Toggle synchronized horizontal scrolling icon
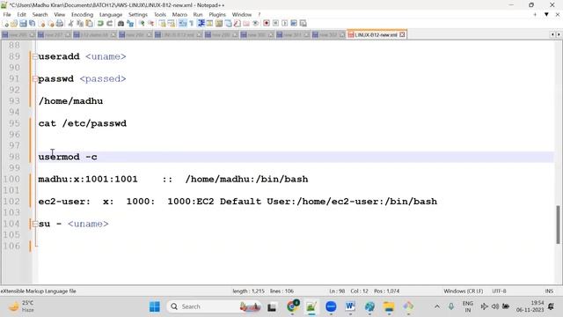 (172, 24)
